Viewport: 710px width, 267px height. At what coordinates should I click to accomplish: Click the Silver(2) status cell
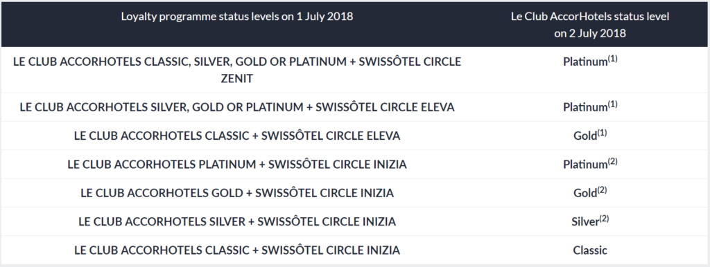(x=590, y=221)
